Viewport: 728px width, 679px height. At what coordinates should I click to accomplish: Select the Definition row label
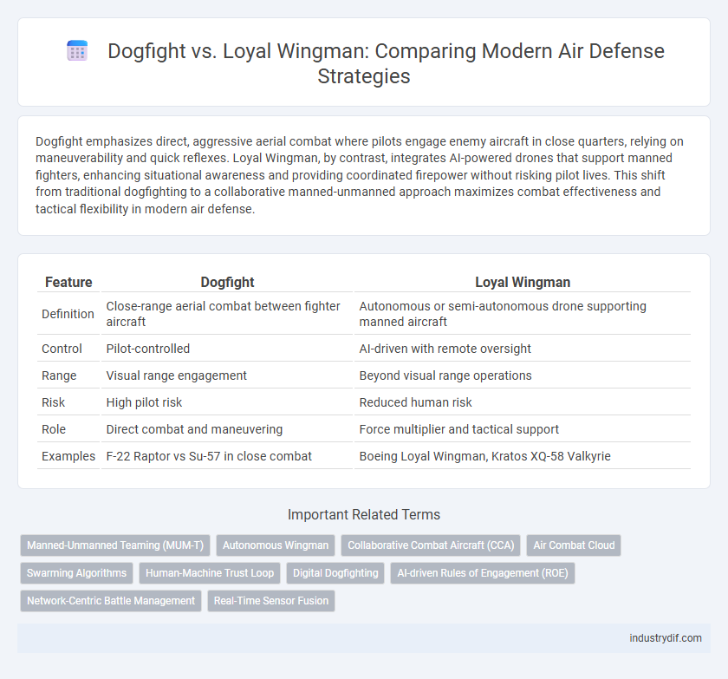tap(68, 314)
